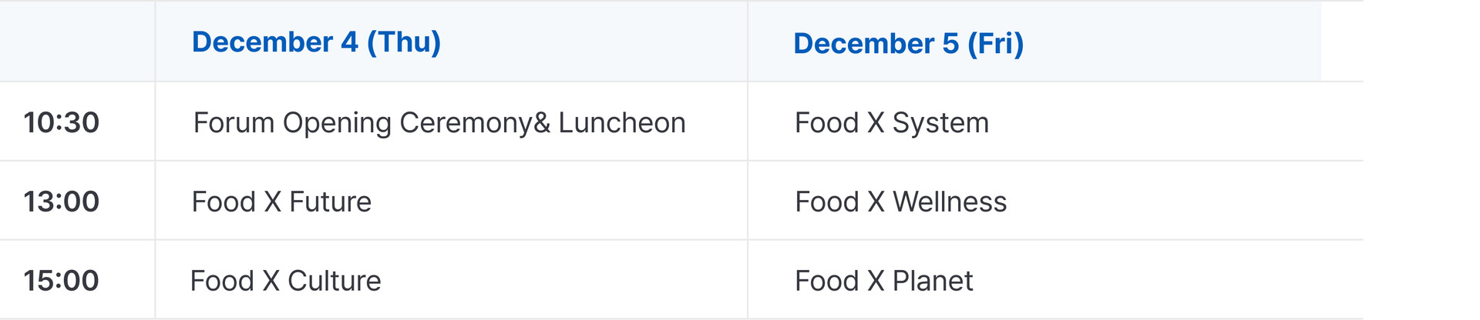The height and width of the screenshot is (320, 1480).
Task: Click the 15:00 time slot label
Action: tap(62, 281)
